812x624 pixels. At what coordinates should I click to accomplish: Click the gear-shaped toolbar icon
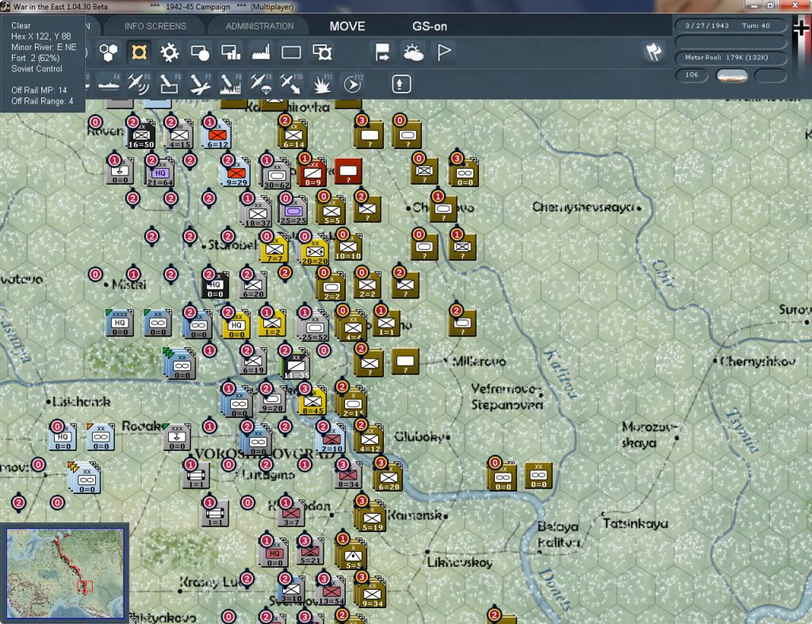(170, 52)
